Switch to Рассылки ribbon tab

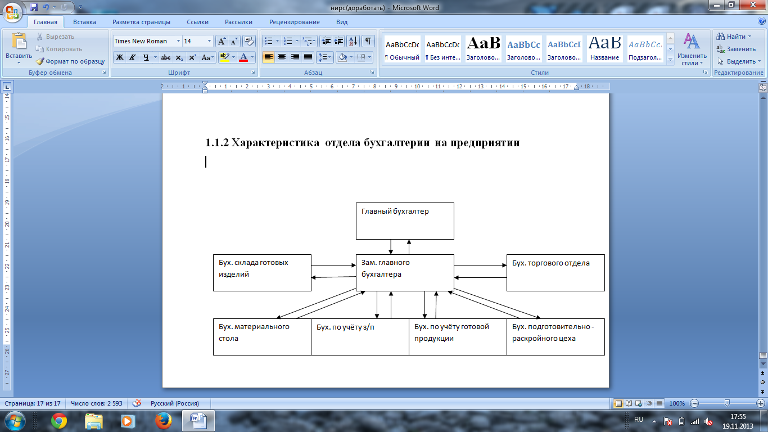[238, 22]
